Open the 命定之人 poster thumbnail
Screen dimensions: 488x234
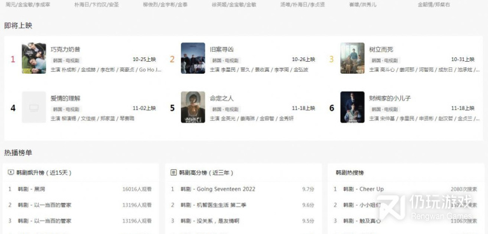[x=193, y=107]
